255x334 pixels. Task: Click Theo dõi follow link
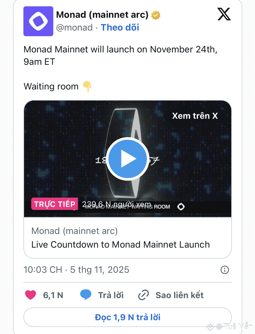coord(120,27)
